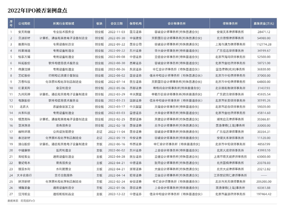Screen dimensions: 284x208
Task: Click the date cell 2022-03-17
Action: tap(117, 106)
